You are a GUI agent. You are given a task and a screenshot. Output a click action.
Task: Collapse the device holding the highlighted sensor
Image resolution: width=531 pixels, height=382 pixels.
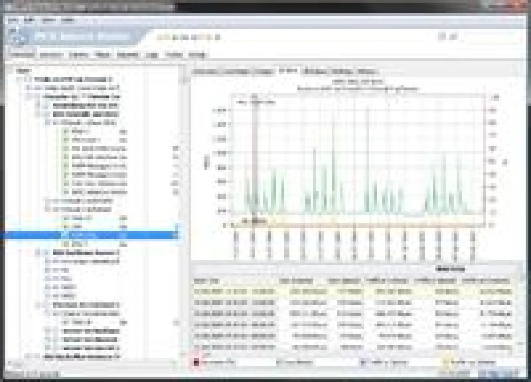click(x=50, y=210)
